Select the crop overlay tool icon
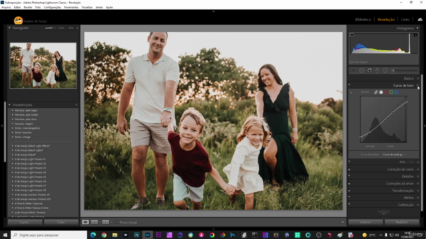Viewport: 426px width, 239px height. 353,70
